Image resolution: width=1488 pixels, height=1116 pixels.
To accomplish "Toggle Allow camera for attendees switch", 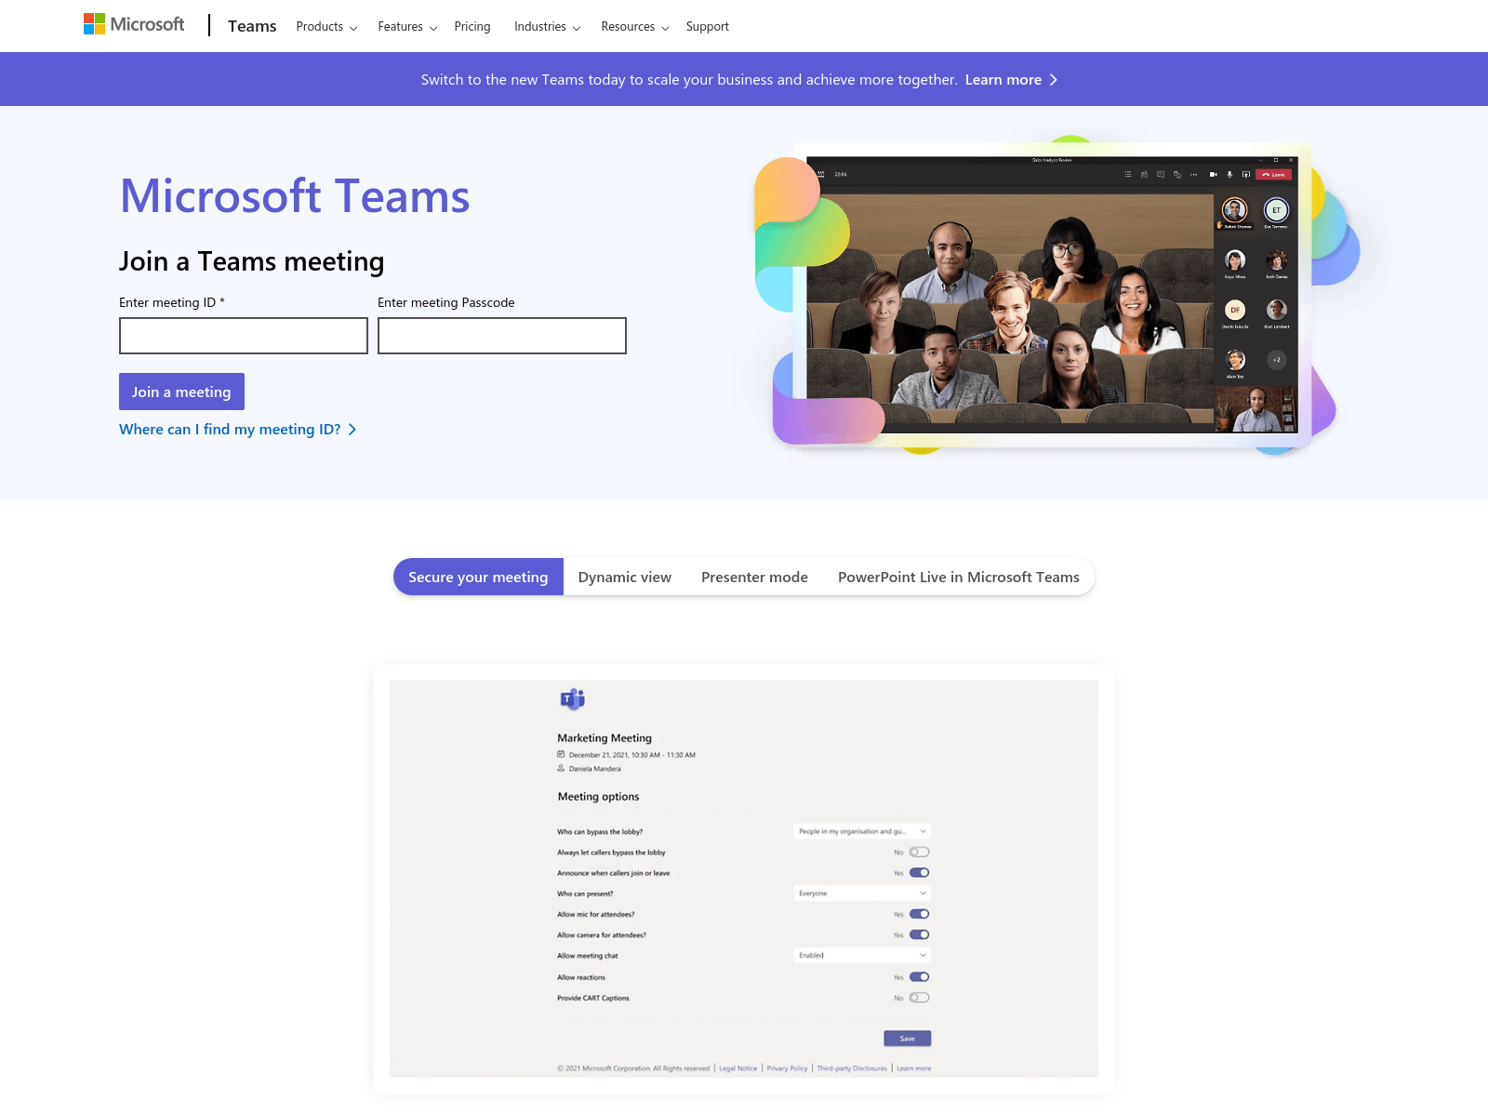I will click(919, 935).
